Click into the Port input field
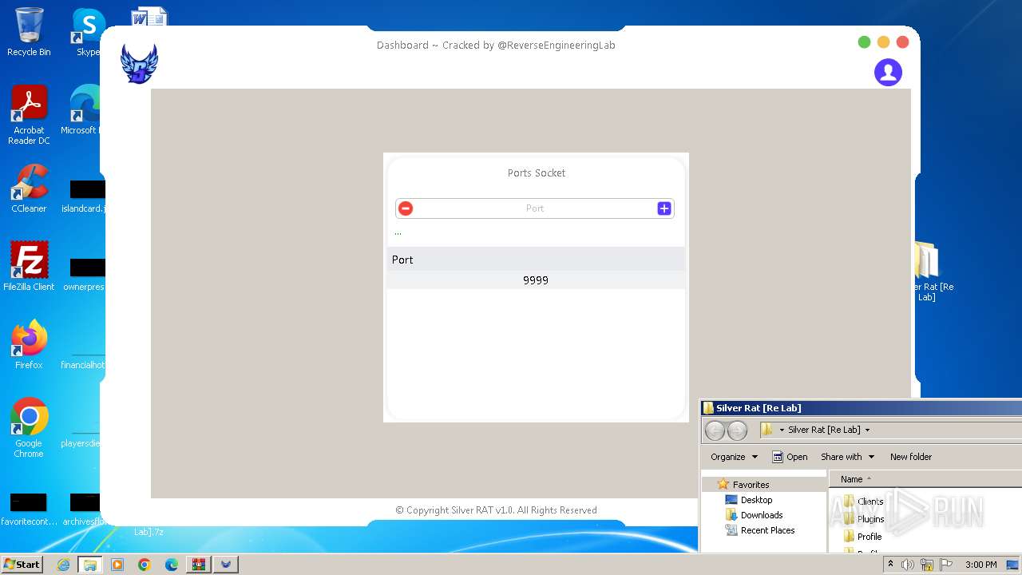Viewport: 1022px width, 575px height. (x=535, y=208)
